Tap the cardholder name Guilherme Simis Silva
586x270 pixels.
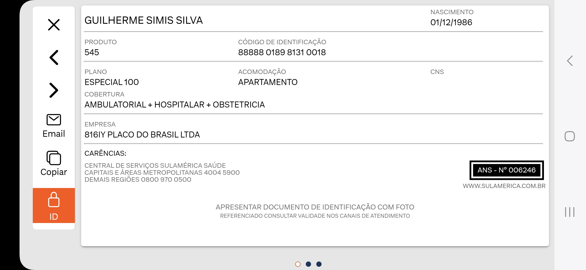(143, 20)
